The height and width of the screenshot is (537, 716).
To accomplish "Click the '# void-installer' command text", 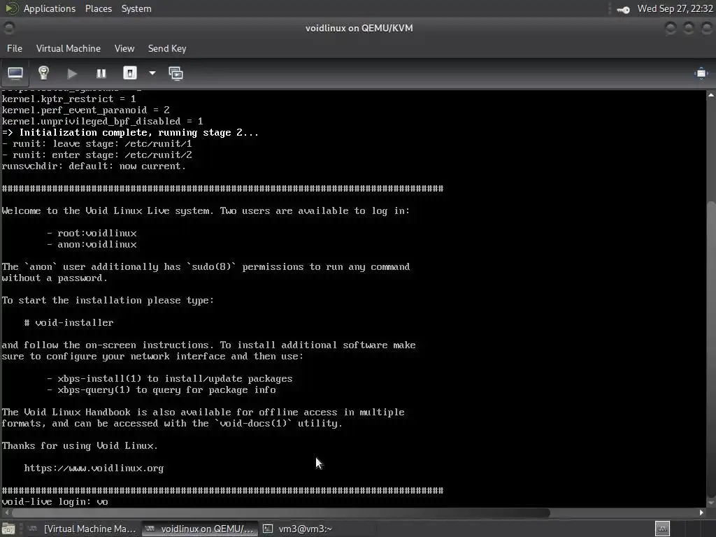I will click(69, 322).
